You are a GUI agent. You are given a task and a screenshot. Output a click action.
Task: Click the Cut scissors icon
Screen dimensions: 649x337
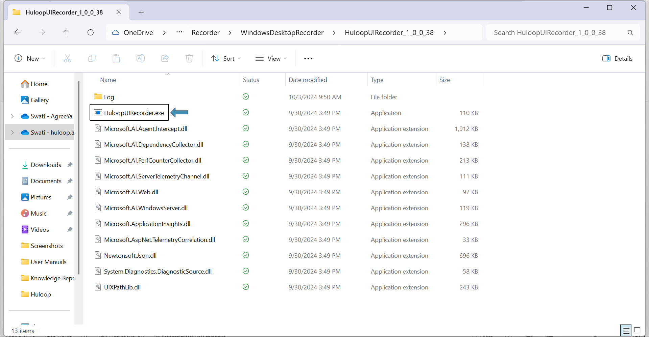coord(68,59)
